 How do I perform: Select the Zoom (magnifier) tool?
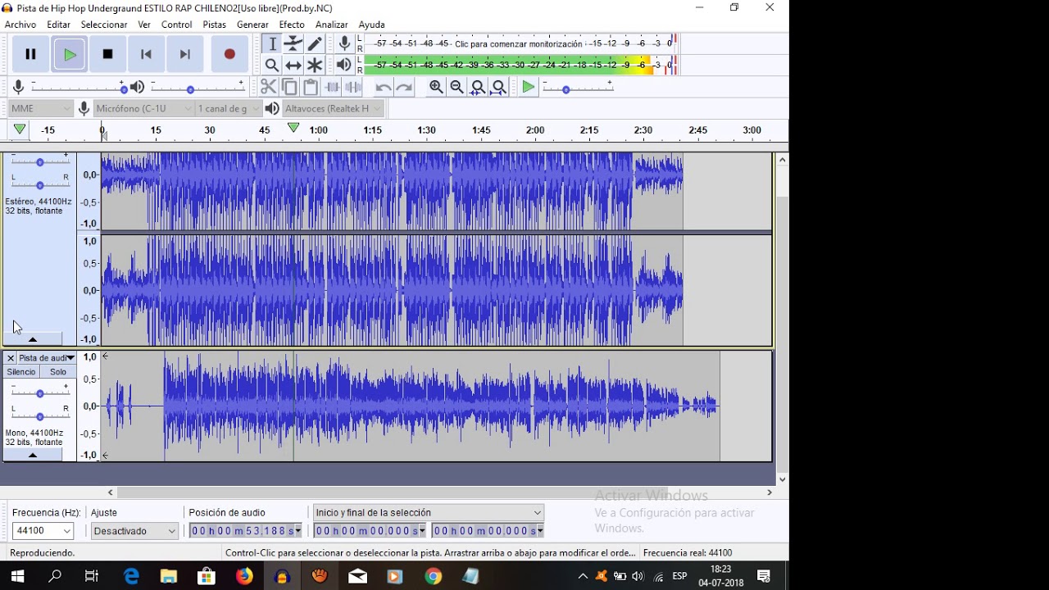272,66
